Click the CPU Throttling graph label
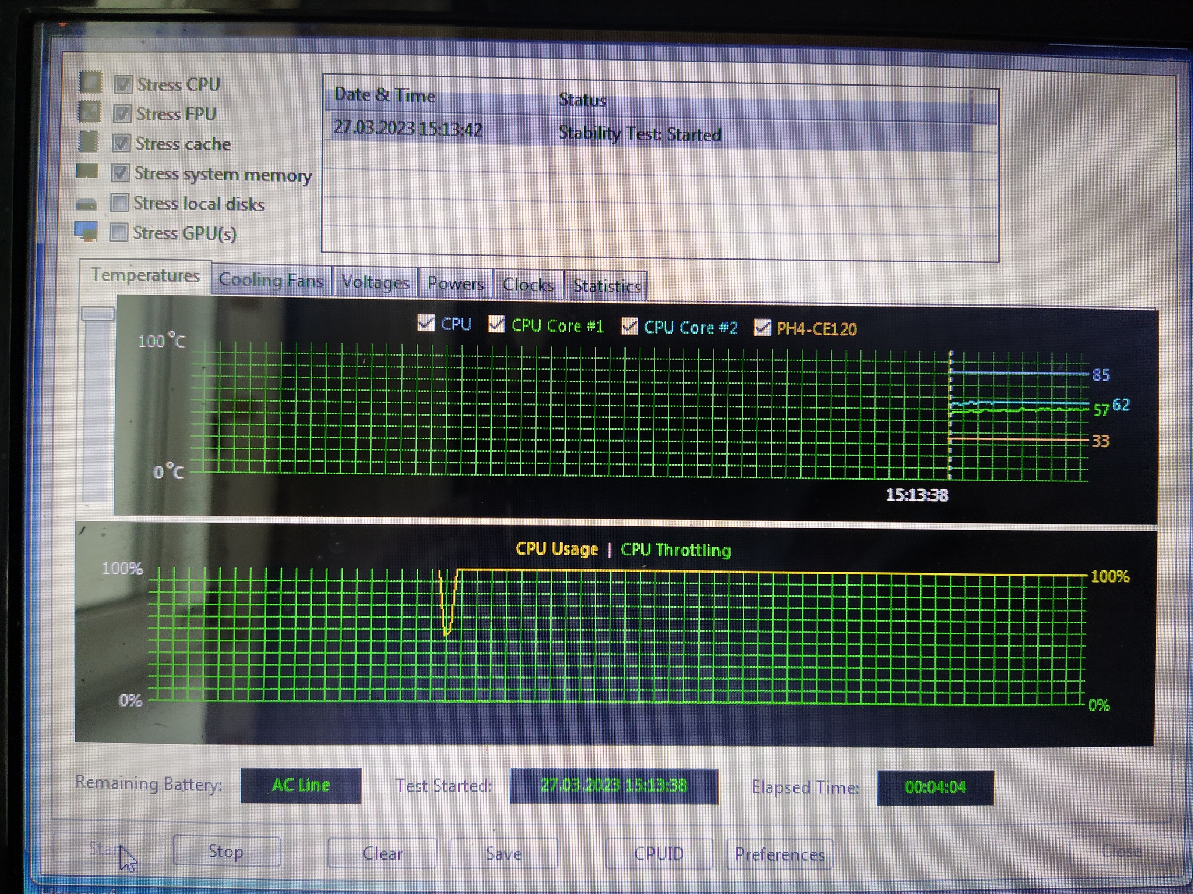Image resolution: width=1193 pixels, height=894 pixels. coord(676,550)
